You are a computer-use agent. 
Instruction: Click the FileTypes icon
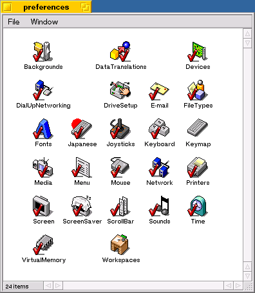click(x=198, y=90)
